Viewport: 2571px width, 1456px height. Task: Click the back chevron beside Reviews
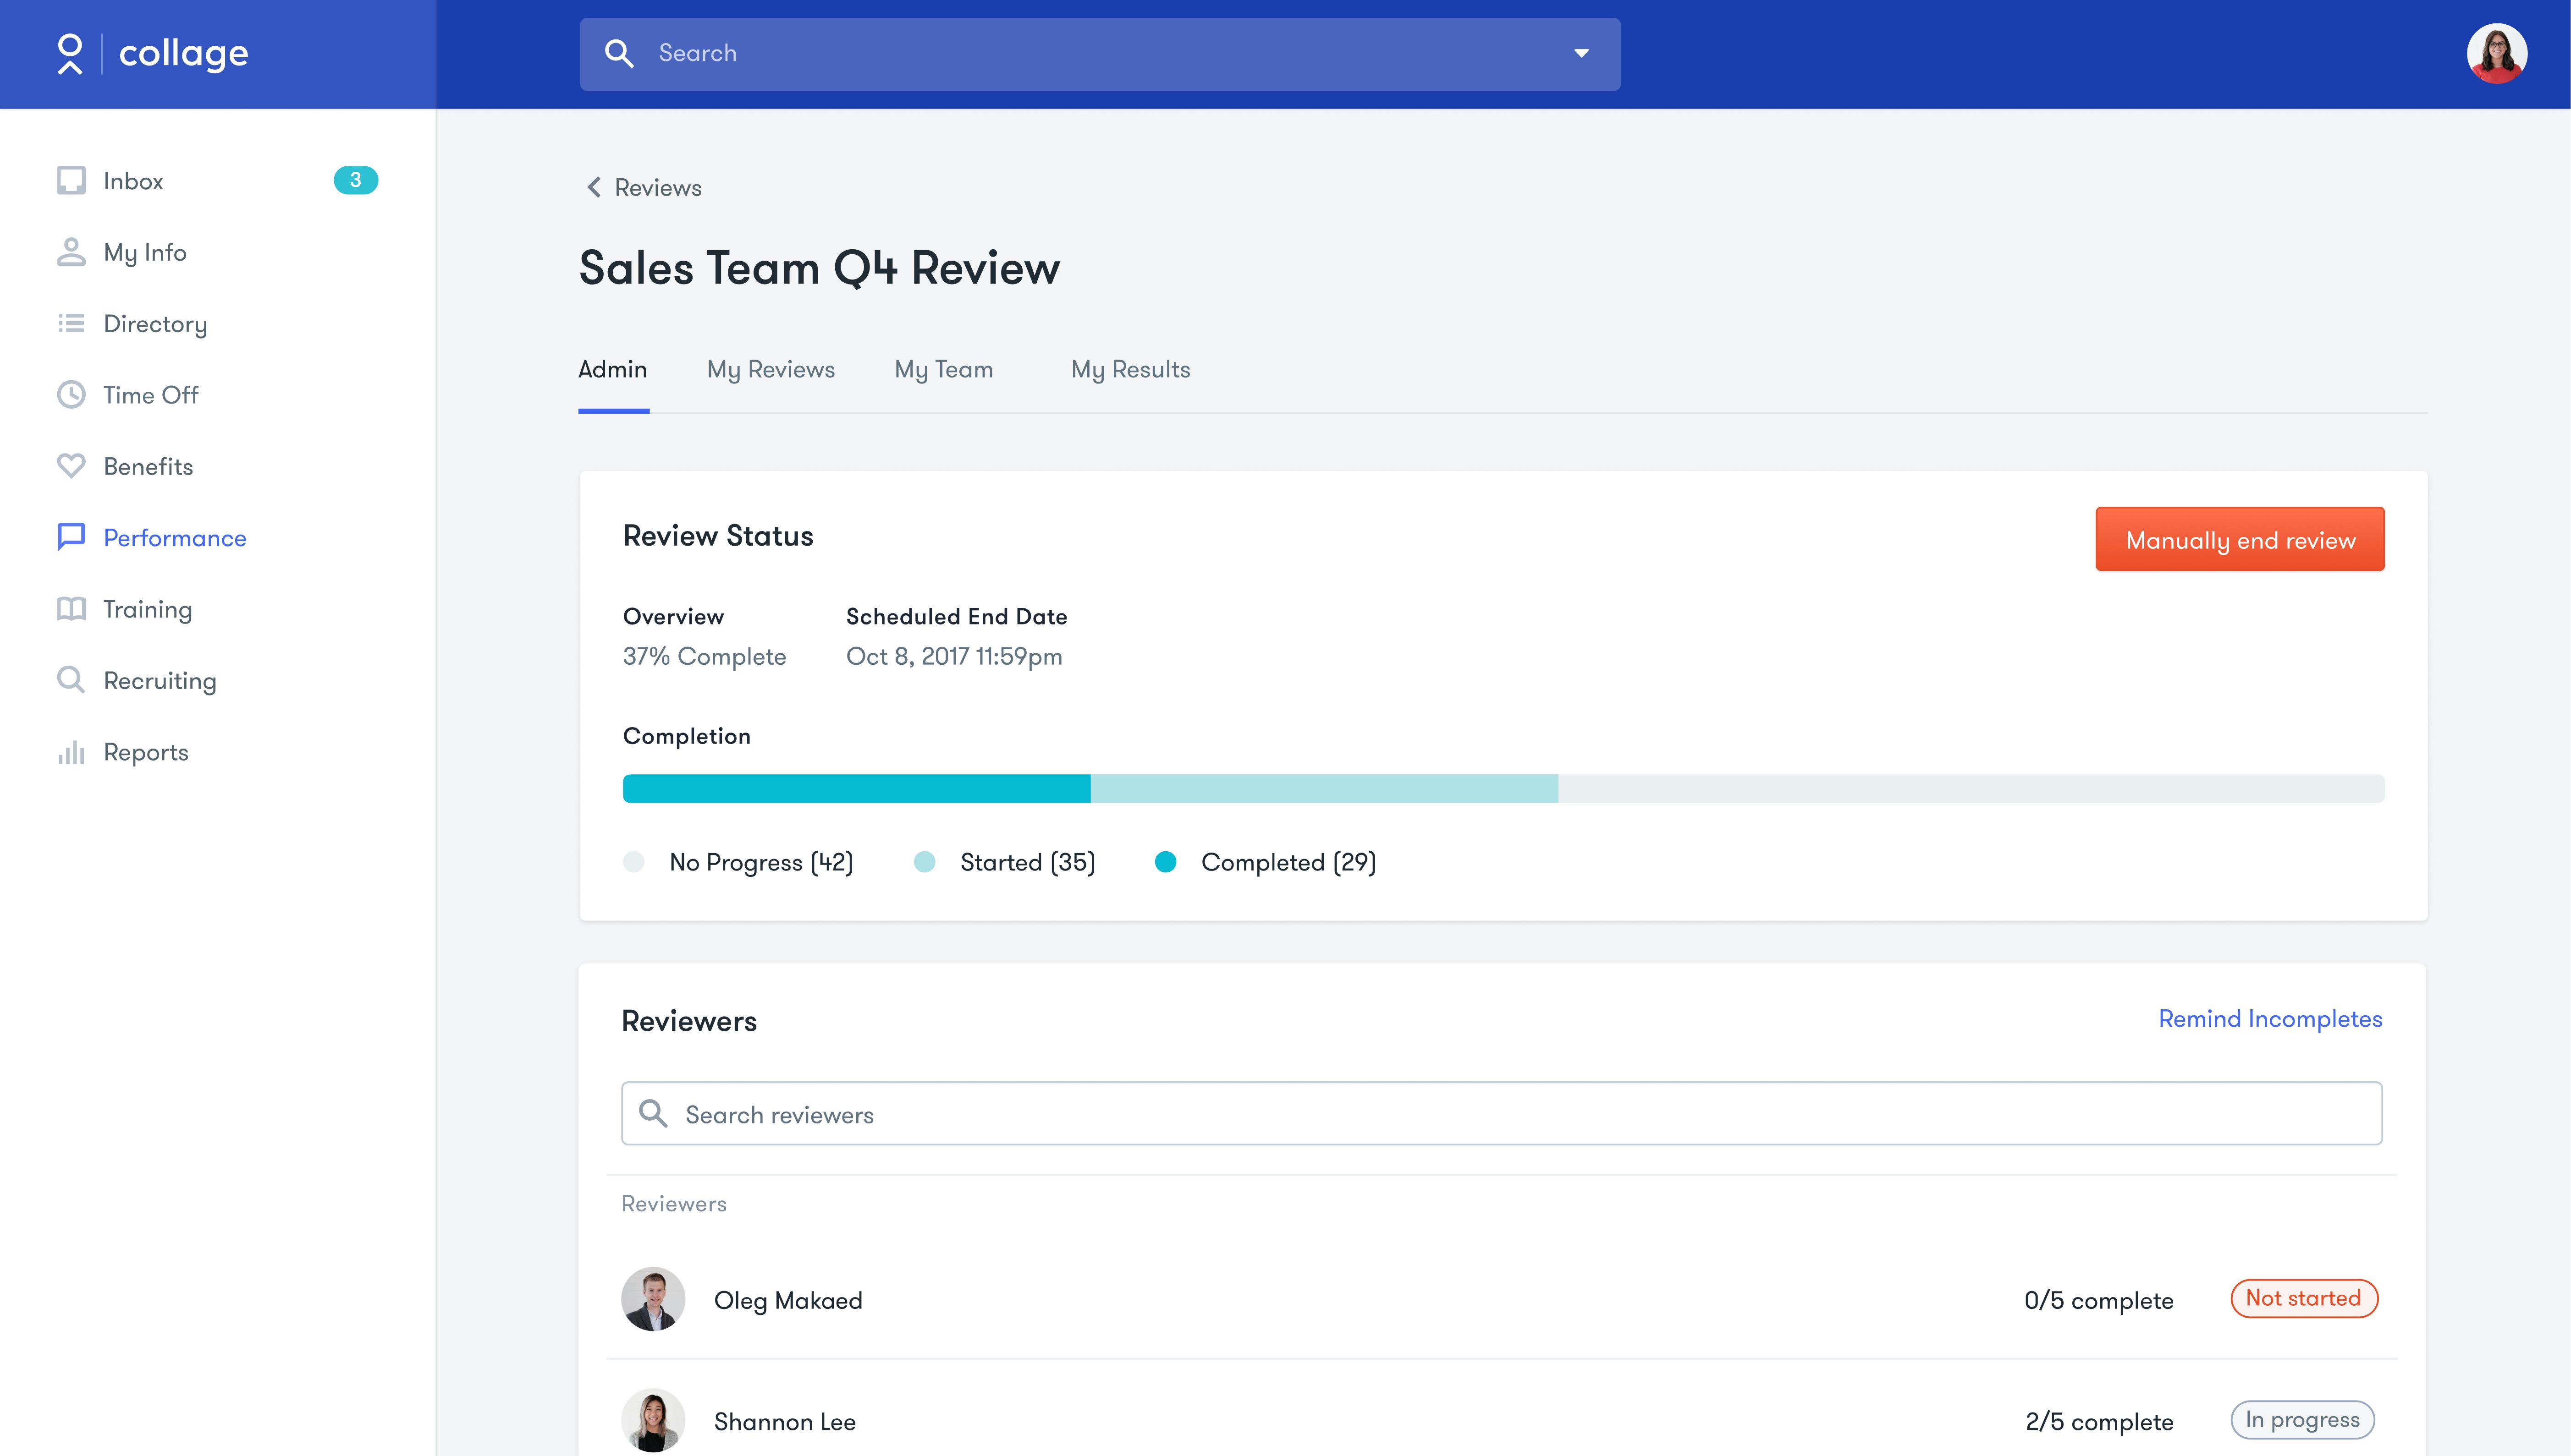pos(594,187)
